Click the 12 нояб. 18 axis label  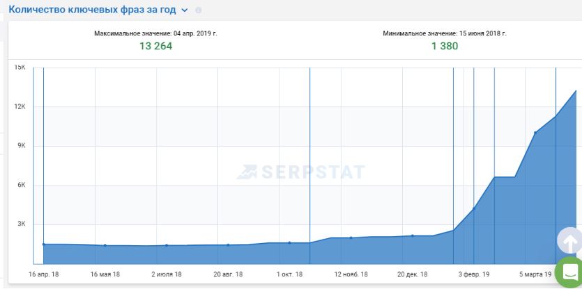(351, 274)
